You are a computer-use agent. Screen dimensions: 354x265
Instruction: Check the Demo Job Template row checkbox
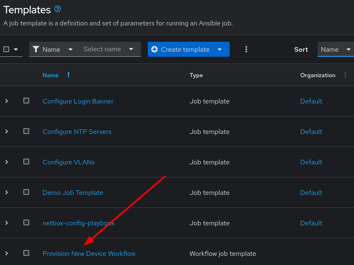click(26, 192)
